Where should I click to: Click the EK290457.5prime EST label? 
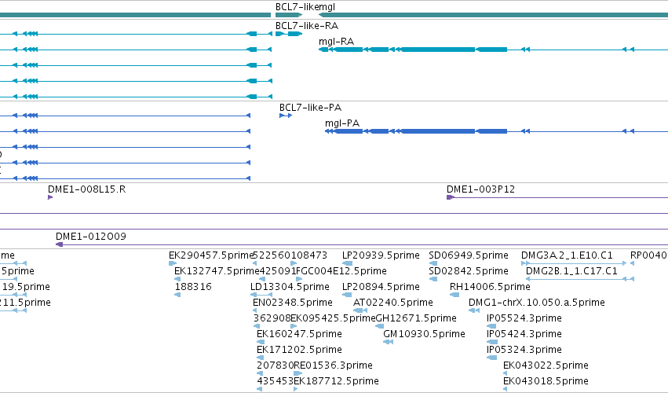(211, 255)
